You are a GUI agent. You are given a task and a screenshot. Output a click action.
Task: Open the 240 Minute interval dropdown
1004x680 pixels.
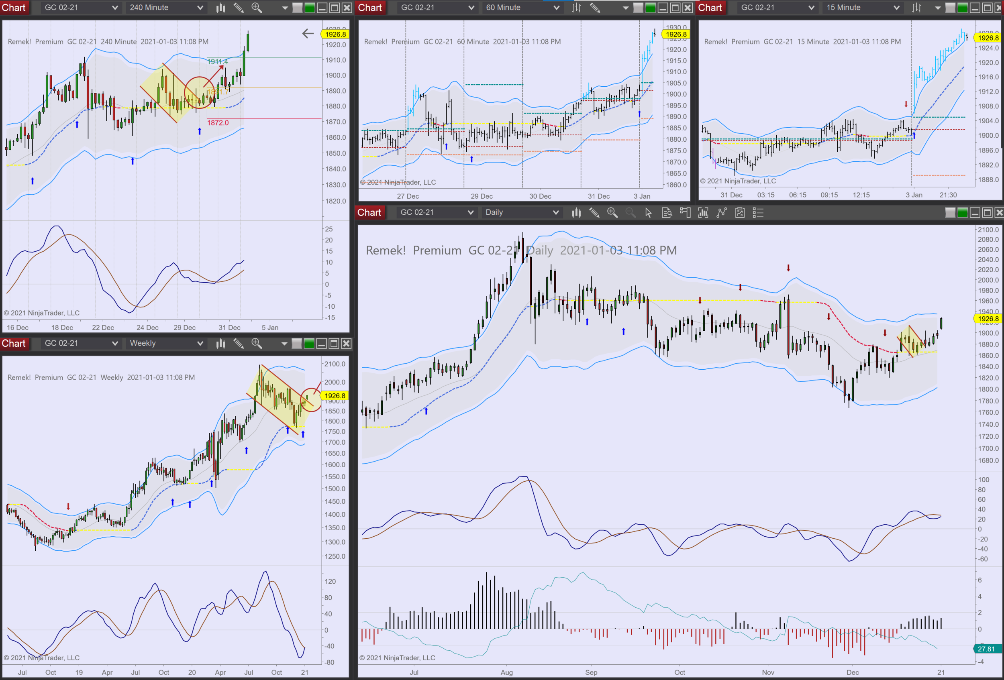166,8
